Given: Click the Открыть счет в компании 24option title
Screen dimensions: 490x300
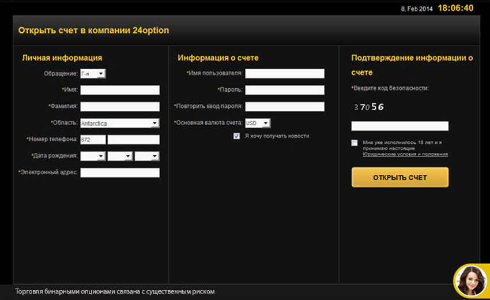Looking at the screenshot, I should coord(93,31).
